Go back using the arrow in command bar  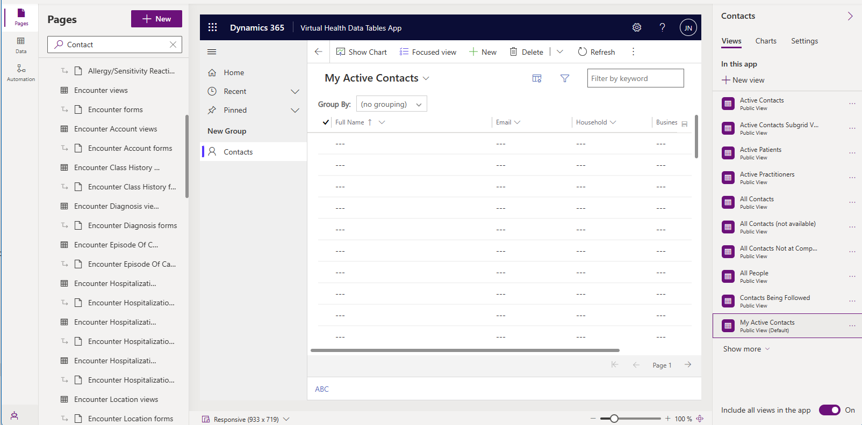coord(318,52)
